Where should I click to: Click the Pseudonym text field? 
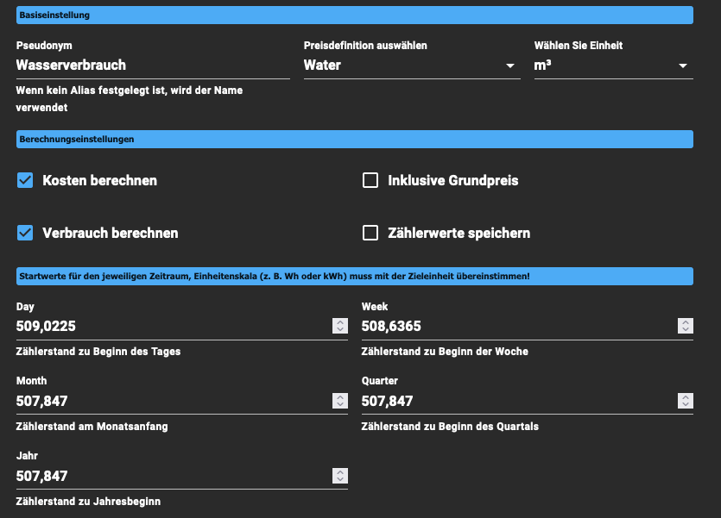click(153, 66)
